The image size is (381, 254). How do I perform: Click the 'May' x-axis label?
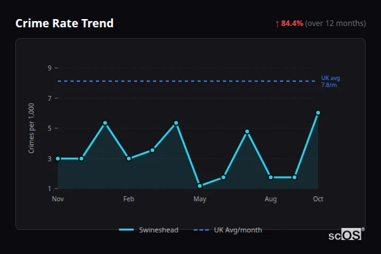[x=200, y=199]
